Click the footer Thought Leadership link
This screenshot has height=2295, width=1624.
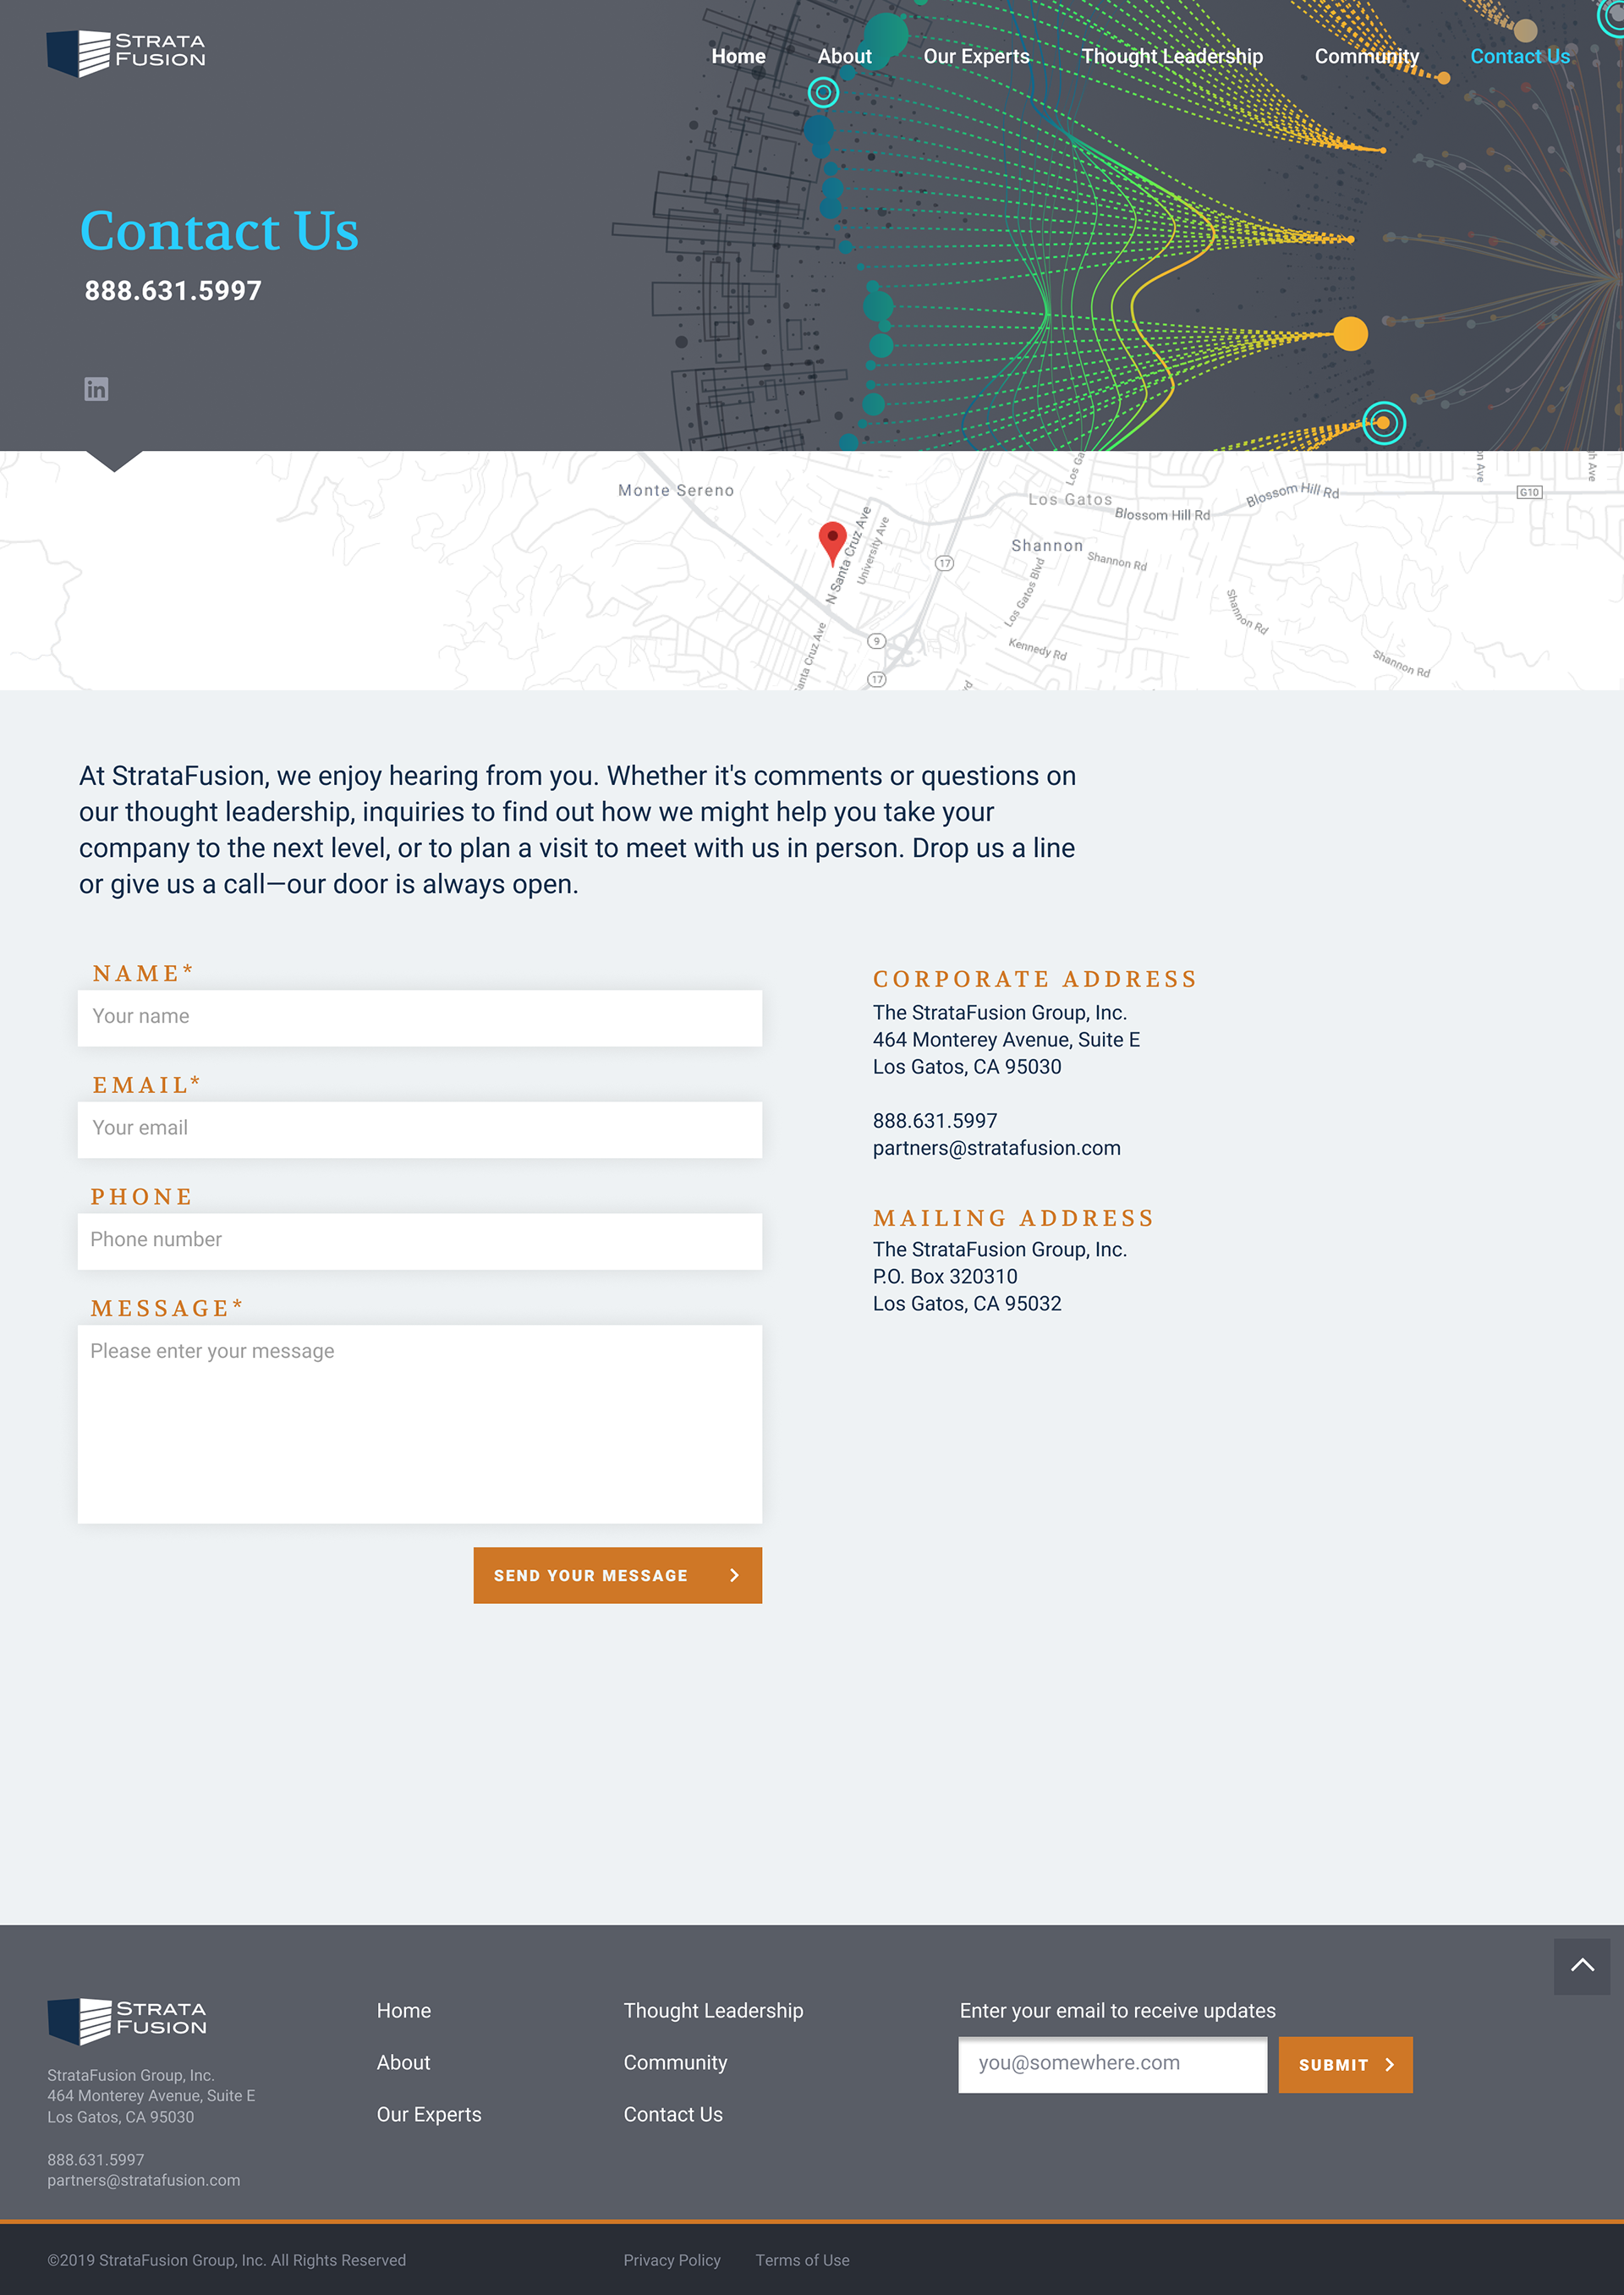713,2011
